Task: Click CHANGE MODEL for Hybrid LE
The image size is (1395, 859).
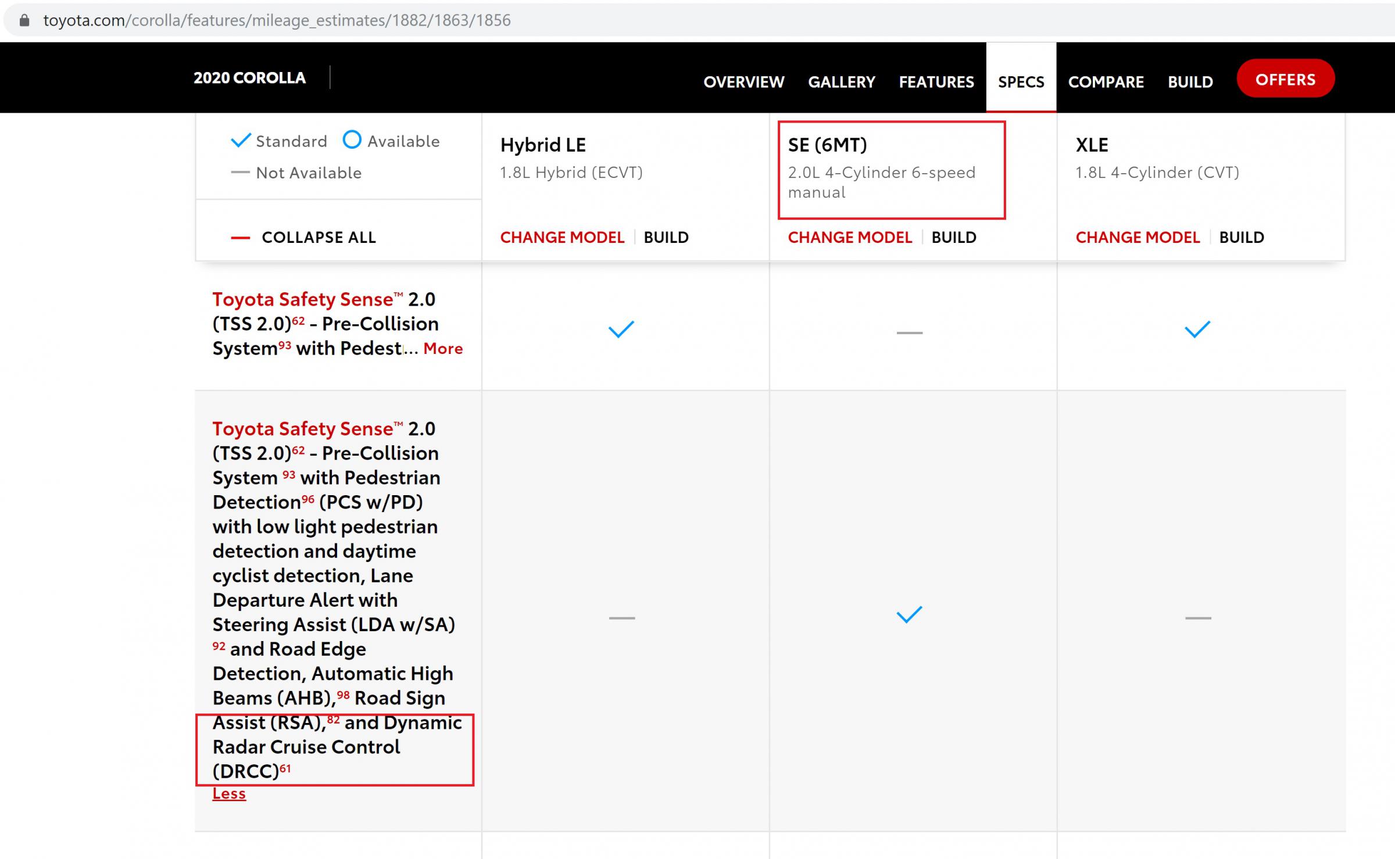Action: point(562,237)
